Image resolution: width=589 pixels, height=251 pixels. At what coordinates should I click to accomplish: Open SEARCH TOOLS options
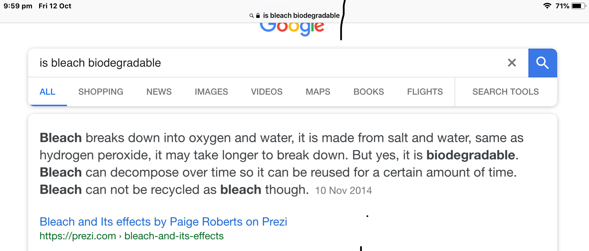click(x=506, y=92)
